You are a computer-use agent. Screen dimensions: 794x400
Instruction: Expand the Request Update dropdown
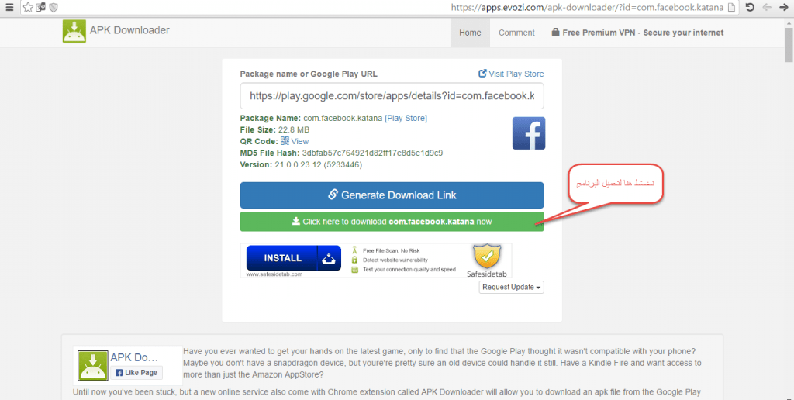(512, 287)
